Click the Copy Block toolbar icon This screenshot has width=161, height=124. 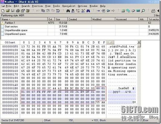[43, 11]
